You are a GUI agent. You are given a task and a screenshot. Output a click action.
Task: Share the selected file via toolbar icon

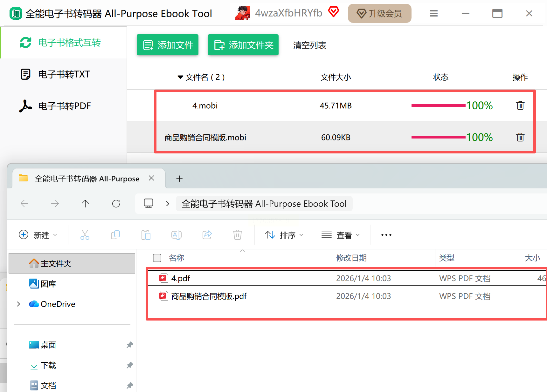(207, 235)
